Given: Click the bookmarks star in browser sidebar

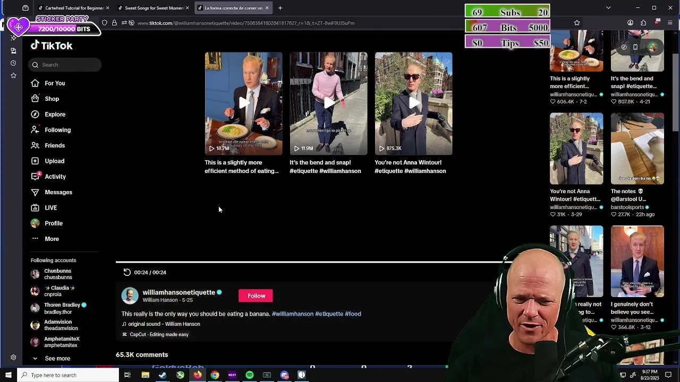Looking at the screenshot, I should tap(13, 76).
